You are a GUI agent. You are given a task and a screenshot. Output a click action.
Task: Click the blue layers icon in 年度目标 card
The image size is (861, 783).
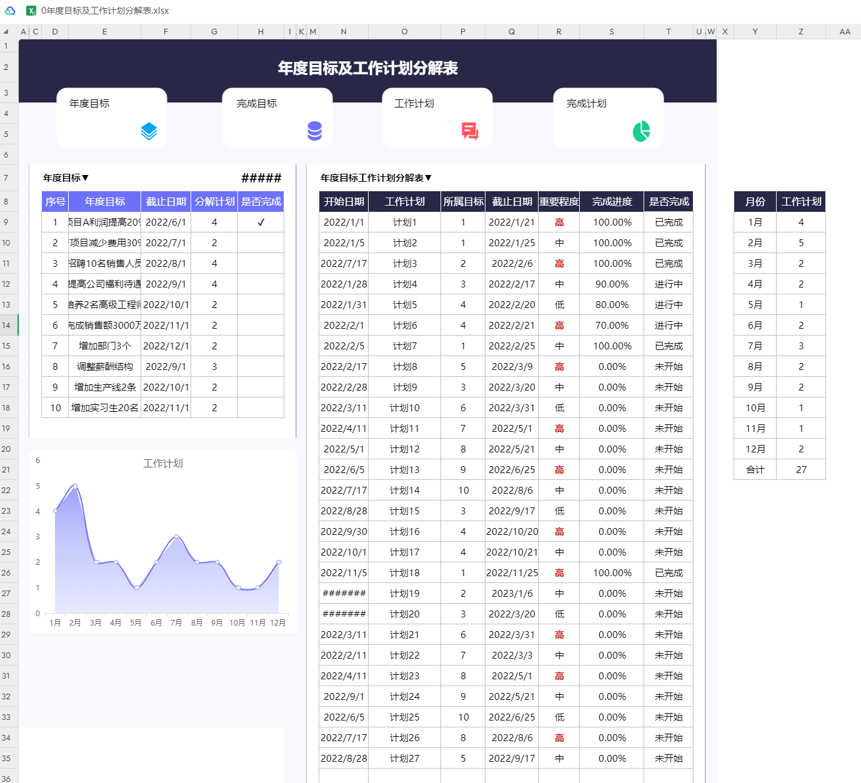point(149,131)
